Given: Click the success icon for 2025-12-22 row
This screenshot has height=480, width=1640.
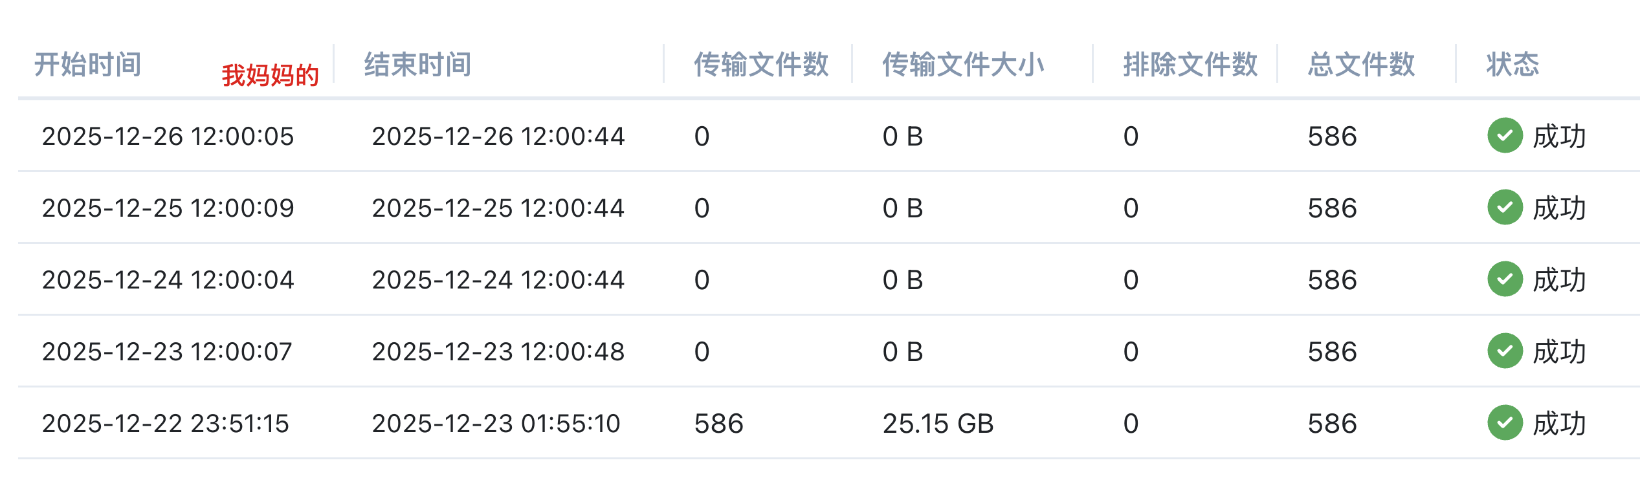Looking at the screenshot, I should click(x=1505, y=423).
